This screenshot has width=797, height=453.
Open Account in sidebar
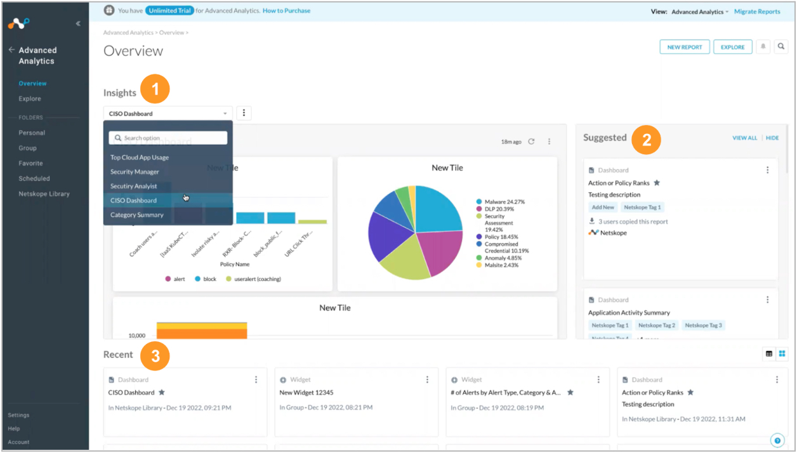pos(18,442)
